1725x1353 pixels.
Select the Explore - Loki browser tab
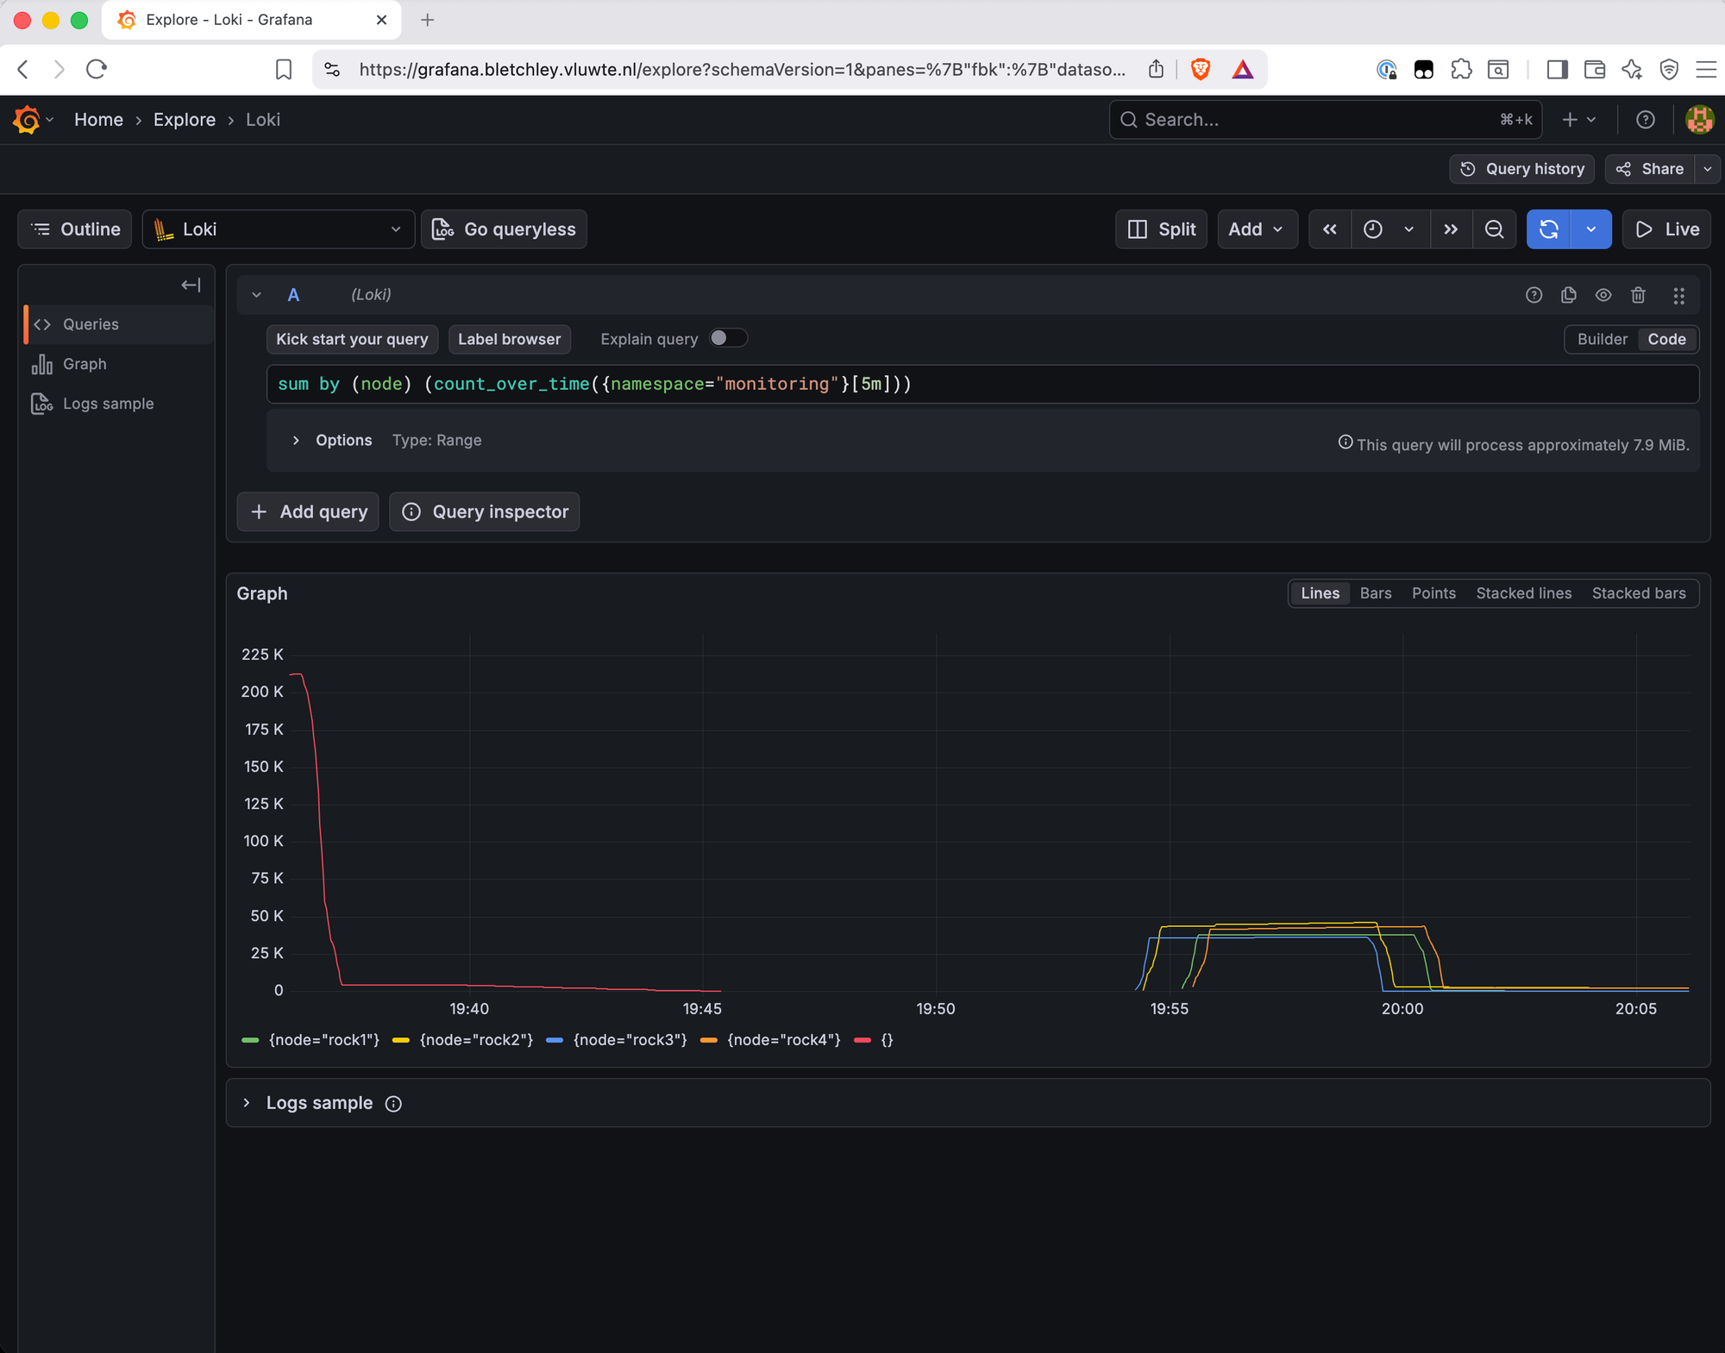point(251,20)
